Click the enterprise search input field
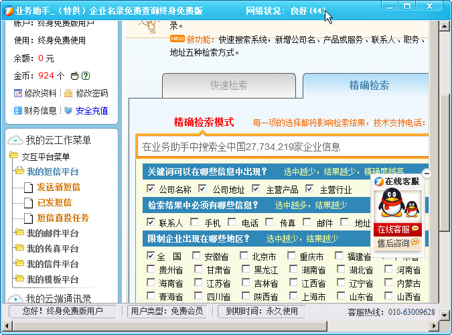Viewport: 452px width, 335px height. 283,147
